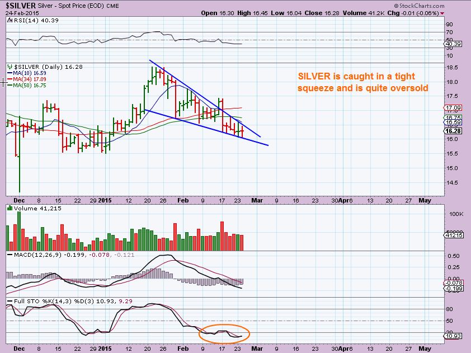Click the -0.078 MACD signal value tag

tap(454, 283)
